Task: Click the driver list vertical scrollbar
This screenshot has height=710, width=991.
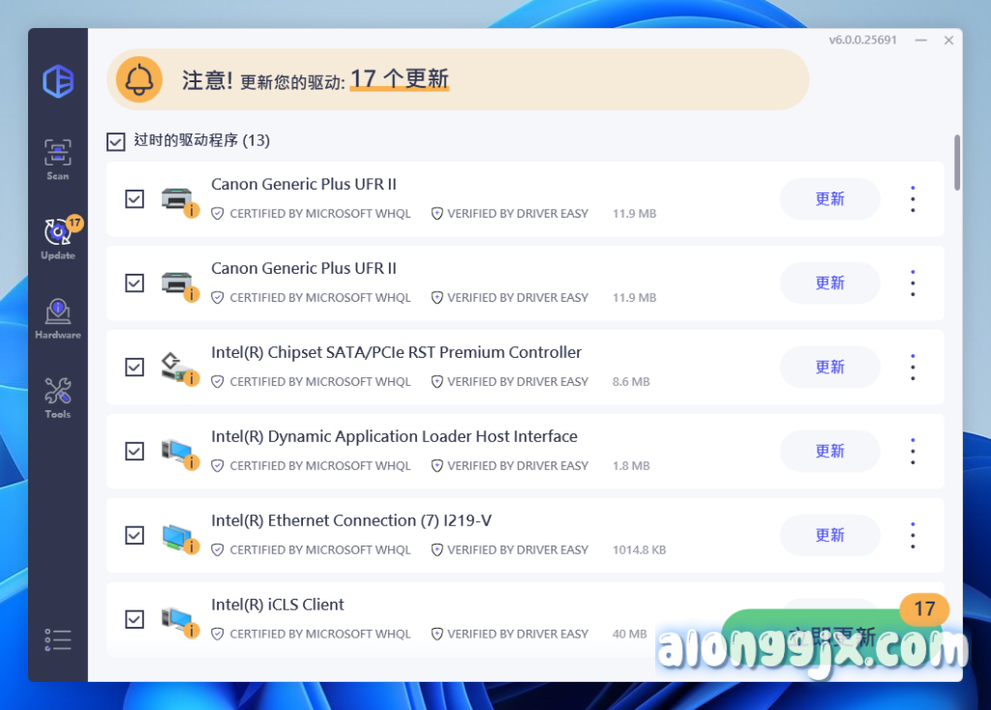Action: pyautogui.click(x=957, y=163)
